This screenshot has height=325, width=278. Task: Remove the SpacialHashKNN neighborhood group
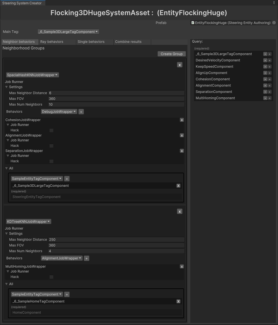[x=179, y=65]
